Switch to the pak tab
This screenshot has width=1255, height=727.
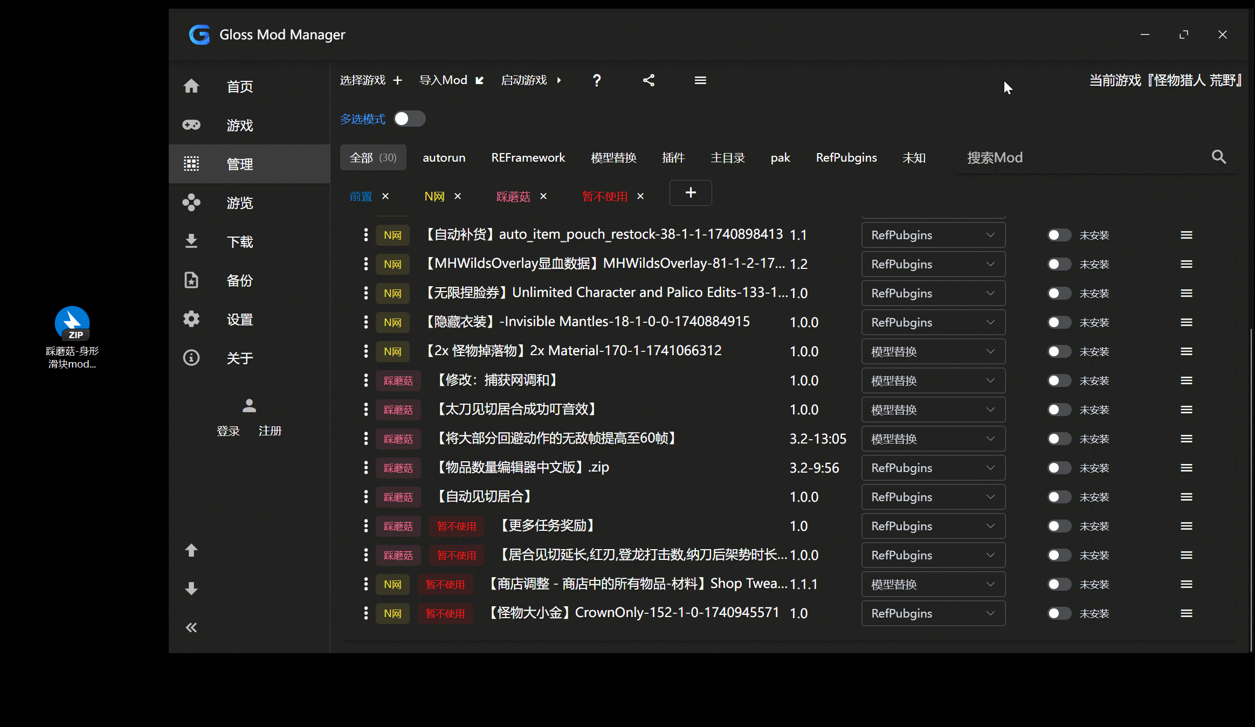[780, 157]
